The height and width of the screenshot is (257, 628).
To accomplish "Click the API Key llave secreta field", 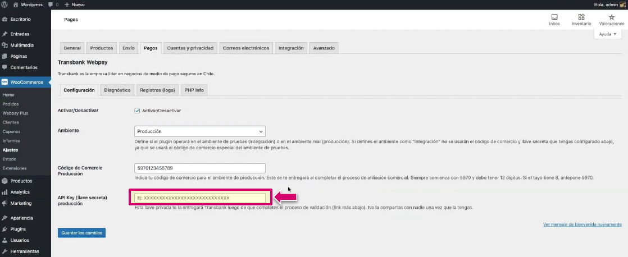I will coord(200,198).
